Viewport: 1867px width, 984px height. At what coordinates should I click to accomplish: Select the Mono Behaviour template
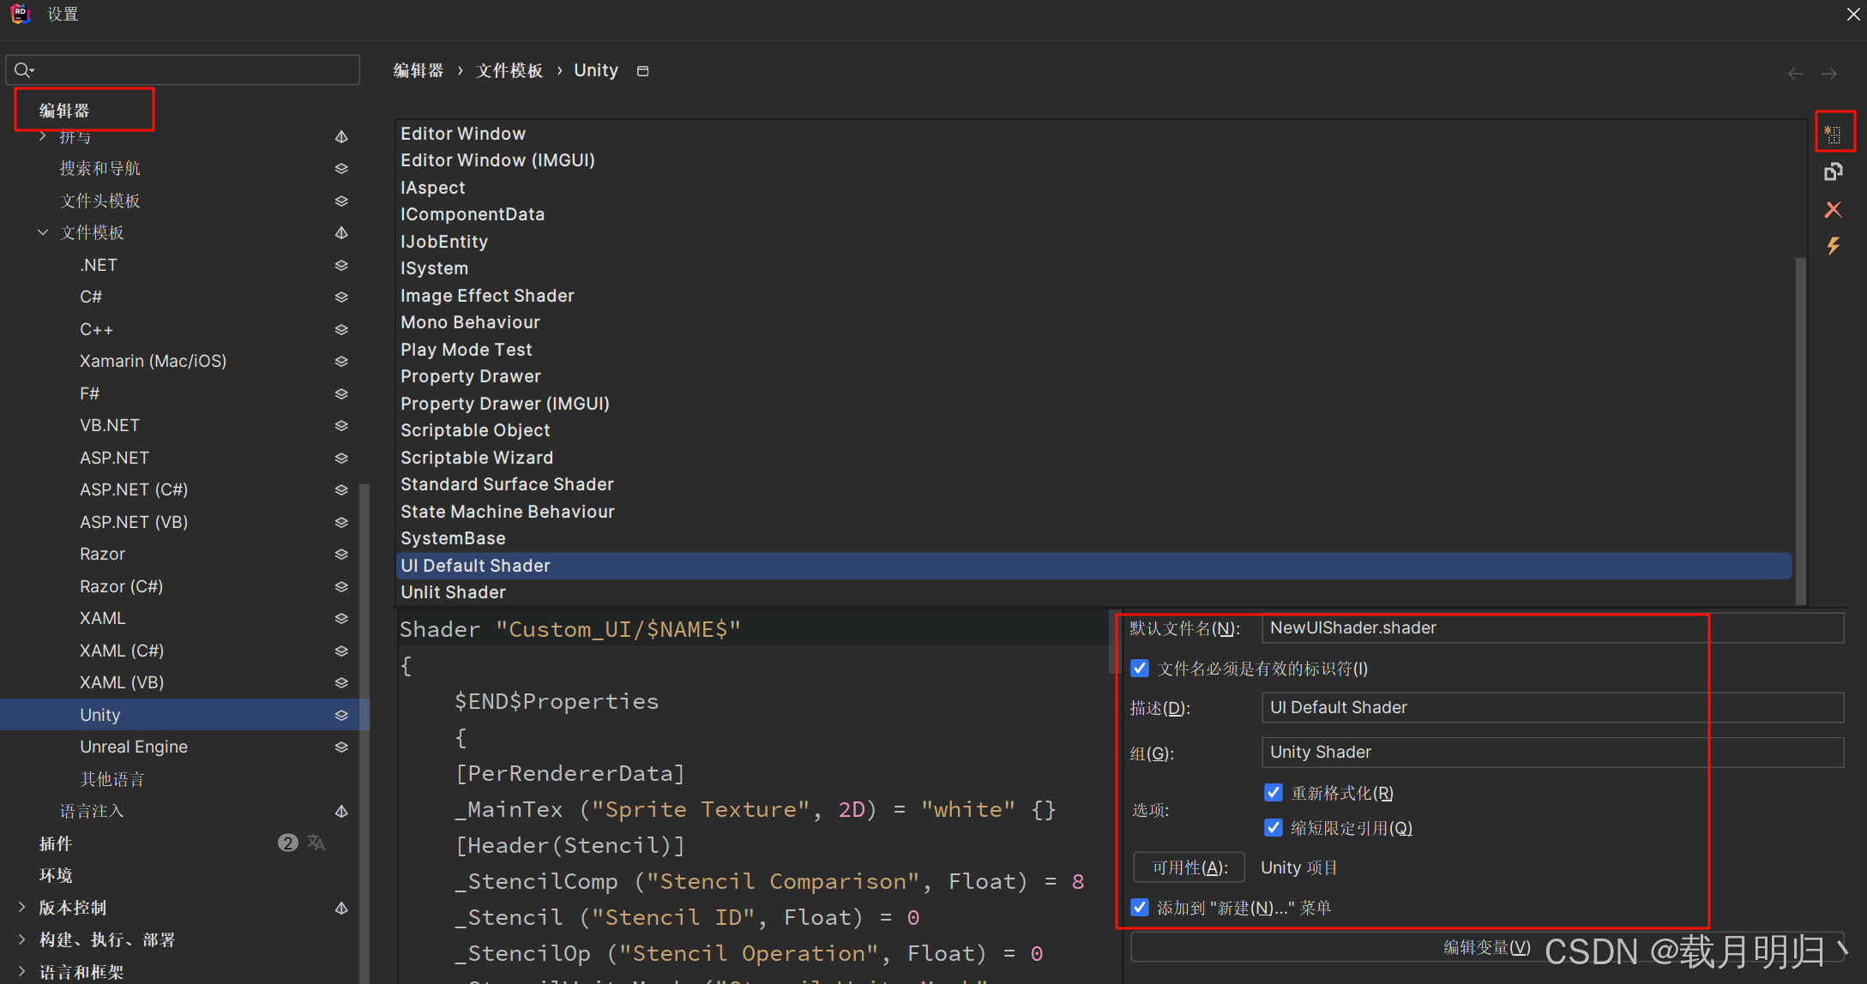470,322
